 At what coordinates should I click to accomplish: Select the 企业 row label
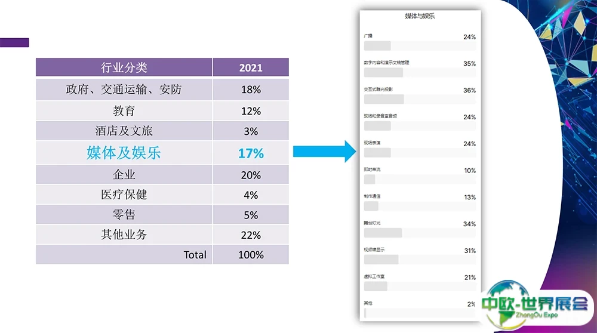point(124,175)
